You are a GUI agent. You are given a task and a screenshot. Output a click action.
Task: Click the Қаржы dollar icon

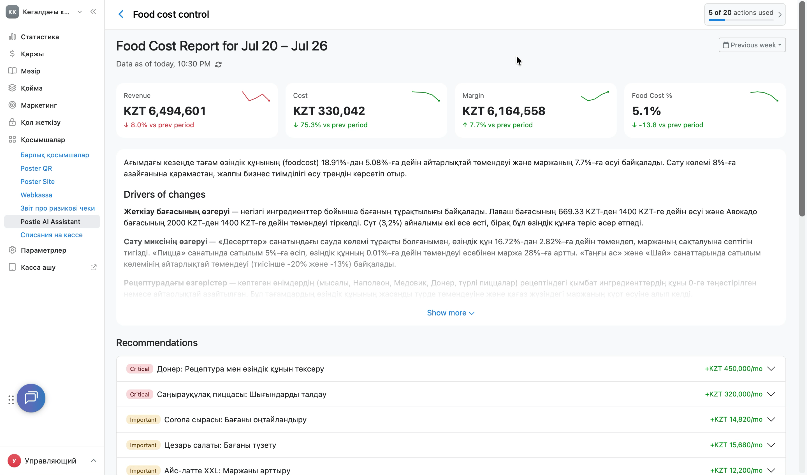tap(12, 54)
